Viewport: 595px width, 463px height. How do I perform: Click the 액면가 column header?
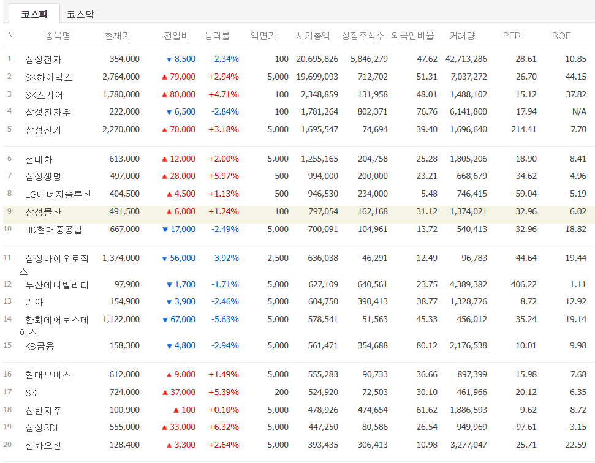(263, 36)
